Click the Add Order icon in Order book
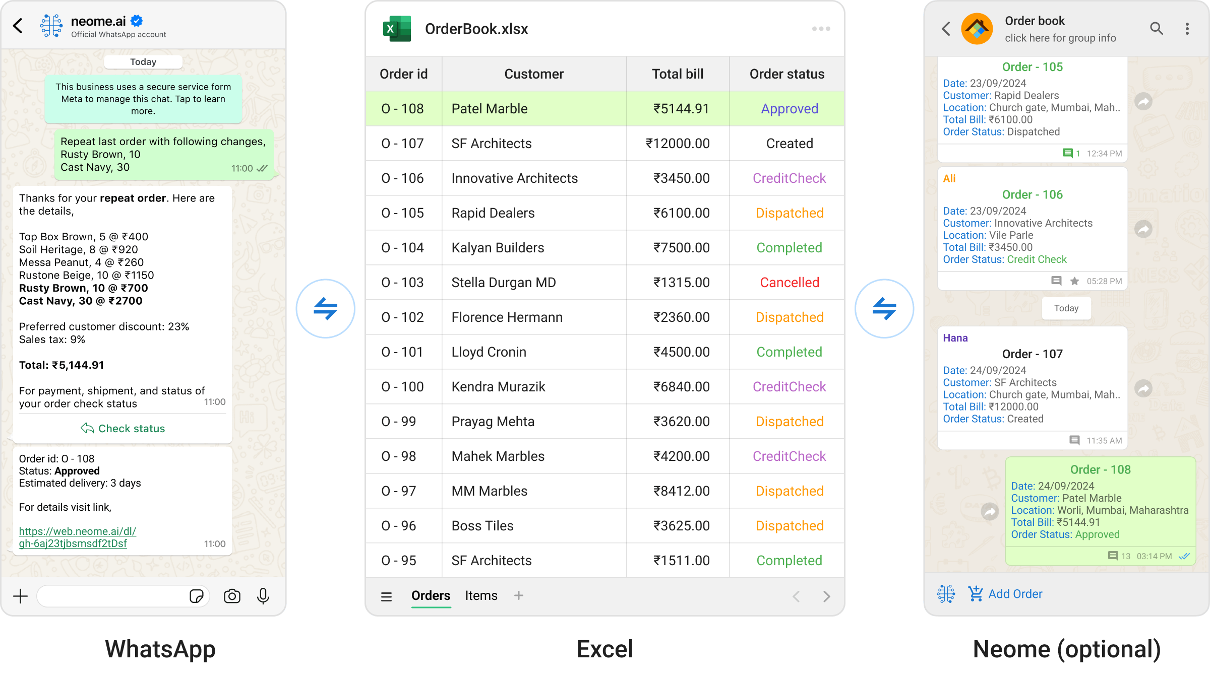The image size is (1210, 680). pyautogui.click(x=975, y=593)
